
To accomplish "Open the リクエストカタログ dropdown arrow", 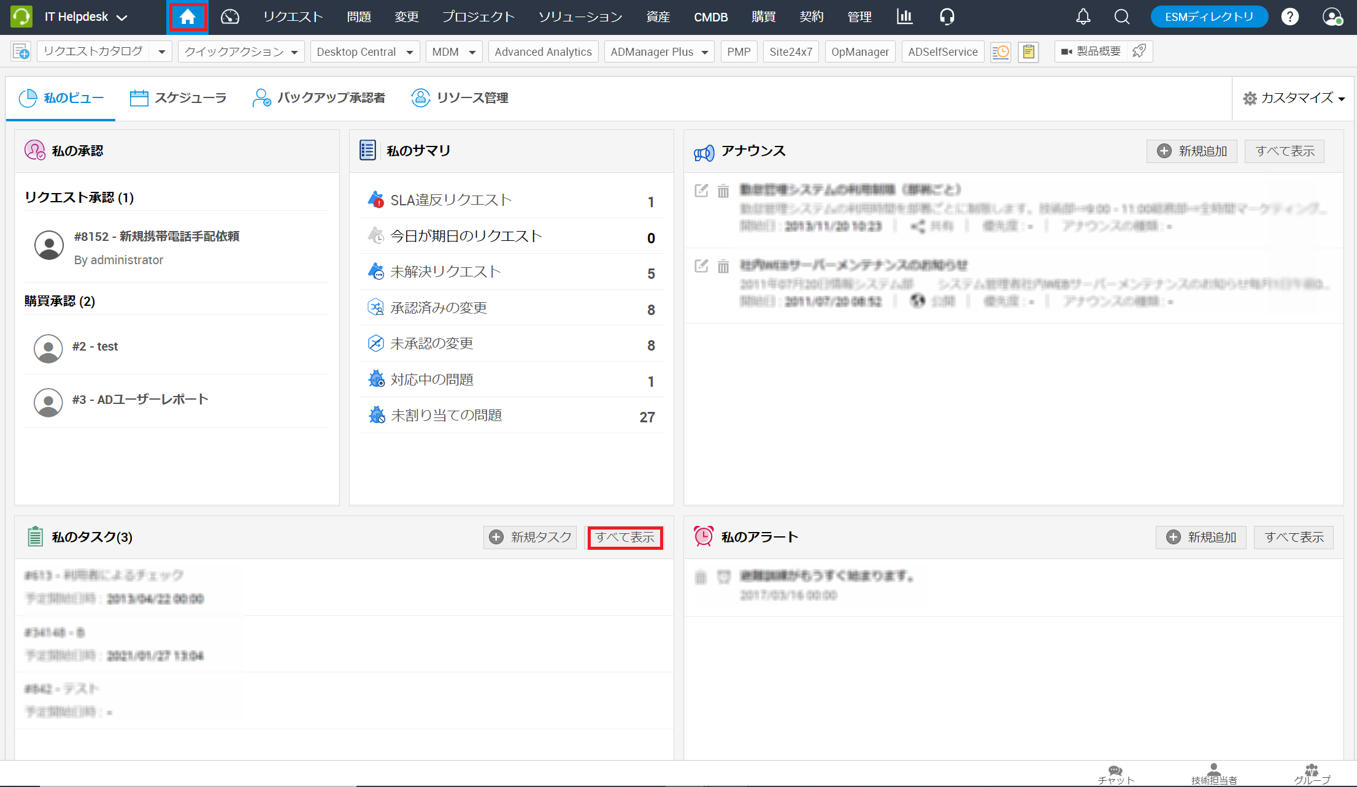I will click(x=161, y=52).
